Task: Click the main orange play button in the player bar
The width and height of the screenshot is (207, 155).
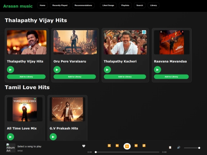Action: coord(127,146)
